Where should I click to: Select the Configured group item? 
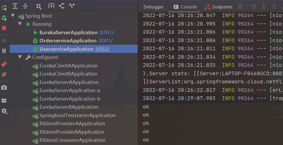pos(45,57)
